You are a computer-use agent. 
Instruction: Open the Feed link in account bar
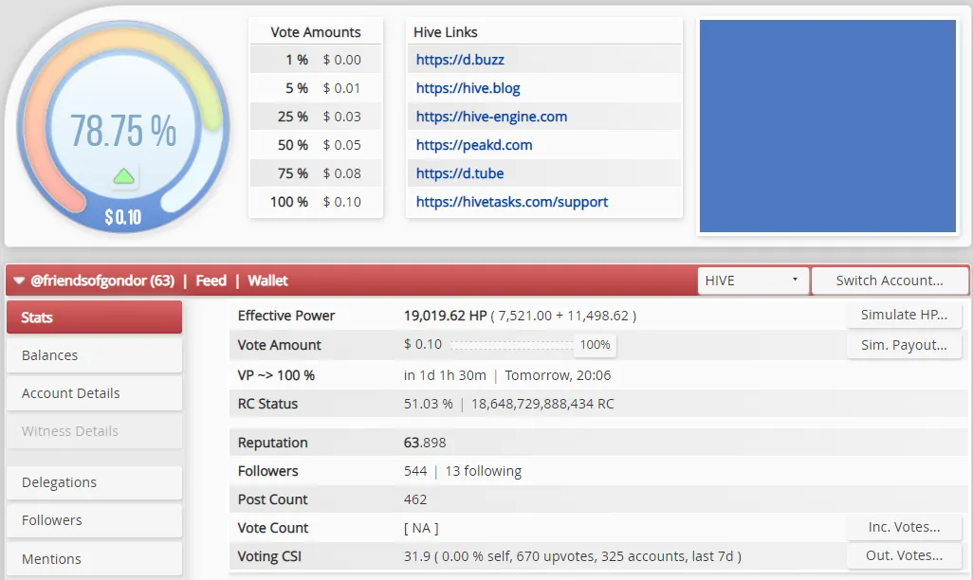tap(211, 281)
